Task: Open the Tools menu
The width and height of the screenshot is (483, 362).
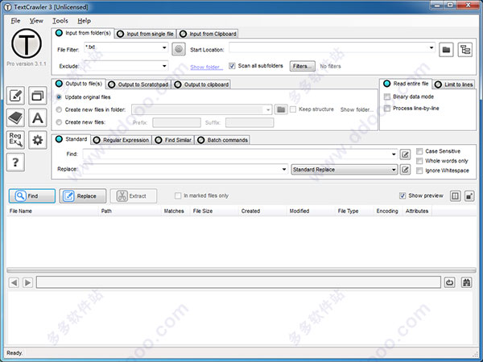Action: 60,21
